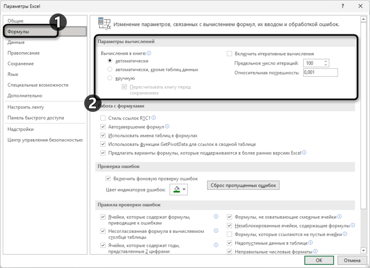Click info icon for 'Формулы, которые ссылаются на пустые ячейки'
Viewport: 370px width, 268px height.
[345, 234]
